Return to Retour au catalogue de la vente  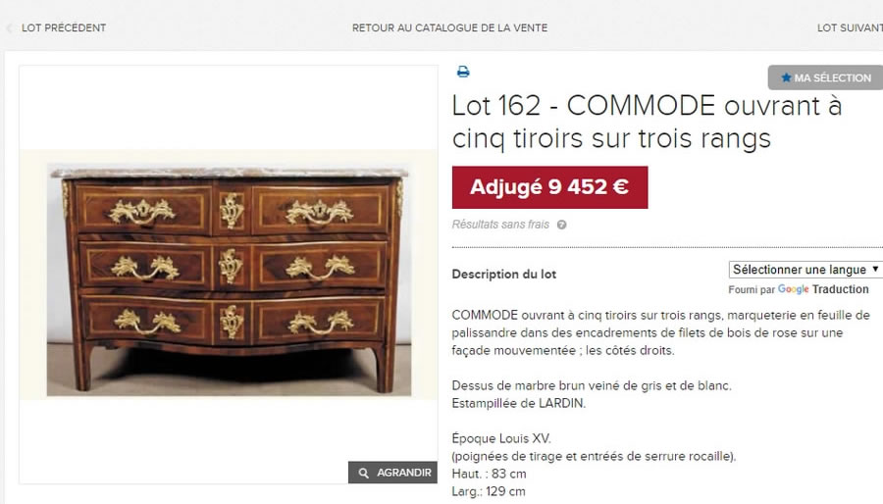(449, 27)
